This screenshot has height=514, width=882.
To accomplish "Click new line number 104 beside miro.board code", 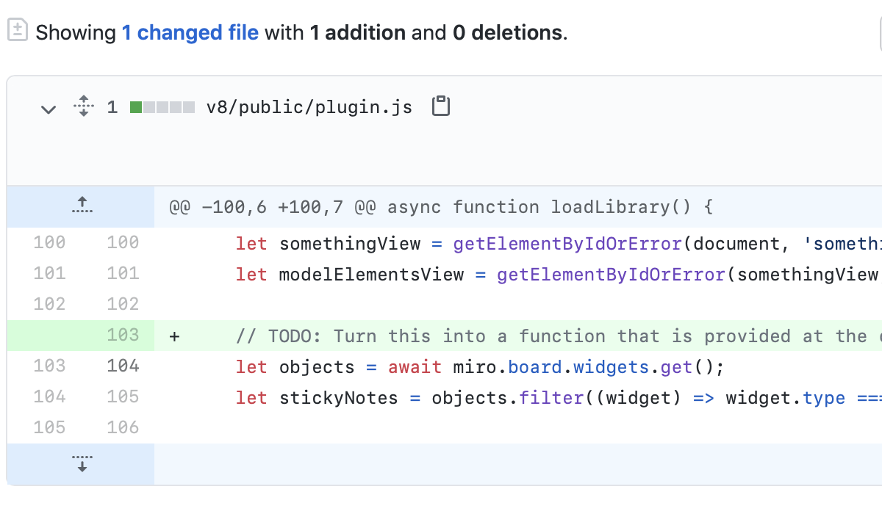I will (122, 366).
